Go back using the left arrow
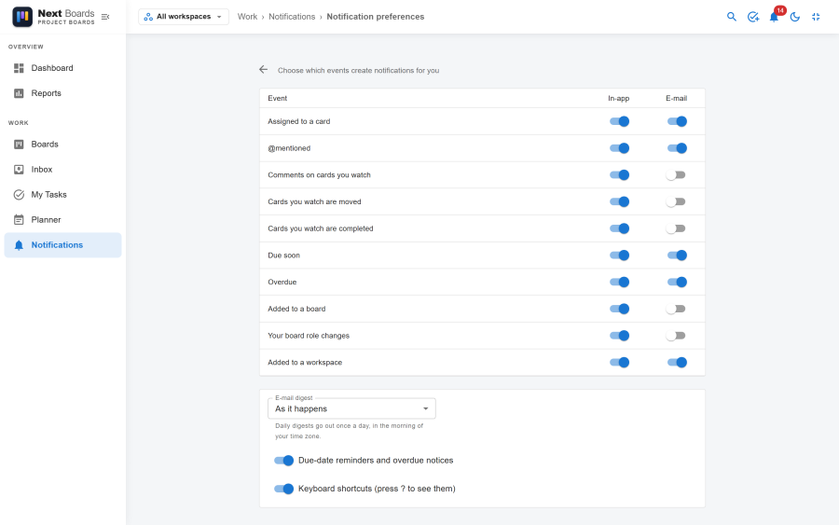Image resolution: width=839 pixels, height=525 pixels. (263, 70)
